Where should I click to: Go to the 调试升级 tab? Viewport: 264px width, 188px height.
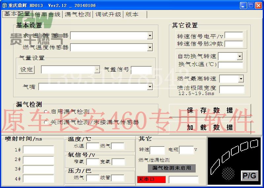pos(108,14)
